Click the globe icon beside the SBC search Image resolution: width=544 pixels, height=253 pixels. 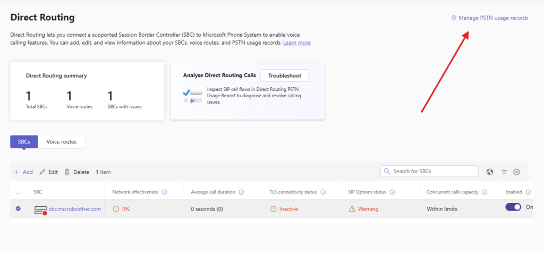tap(490, 172)
